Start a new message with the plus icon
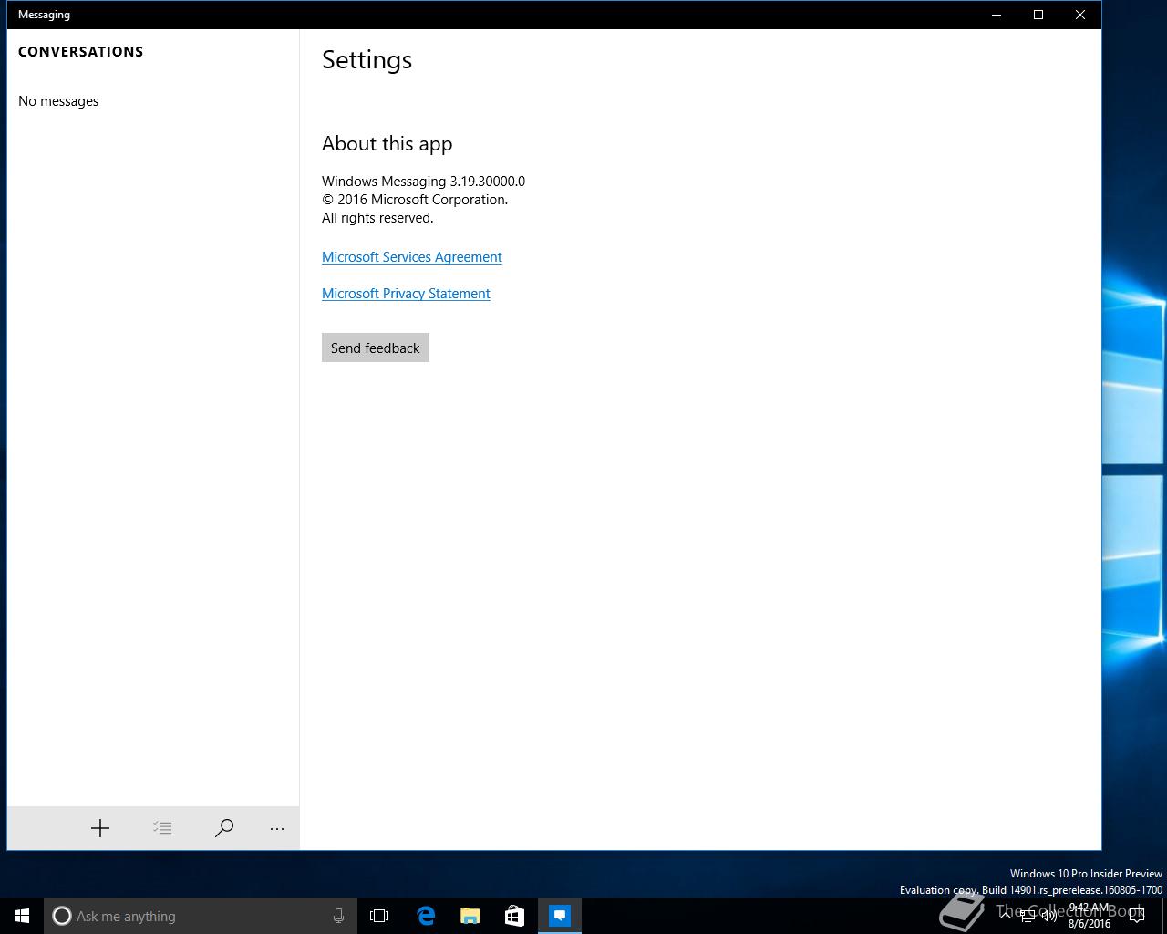The width and height of the screenshot is (1167, 934). [x=100, y=828]
